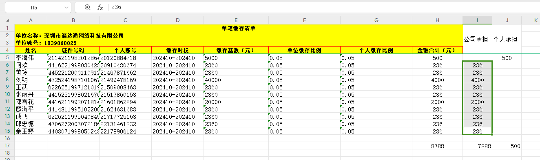Click 邓雪花's company share cell 2000

point(477,102)
